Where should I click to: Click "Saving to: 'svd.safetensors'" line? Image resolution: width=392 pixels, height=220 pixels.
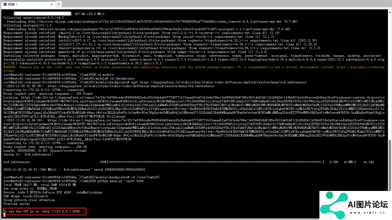(28, 155)
